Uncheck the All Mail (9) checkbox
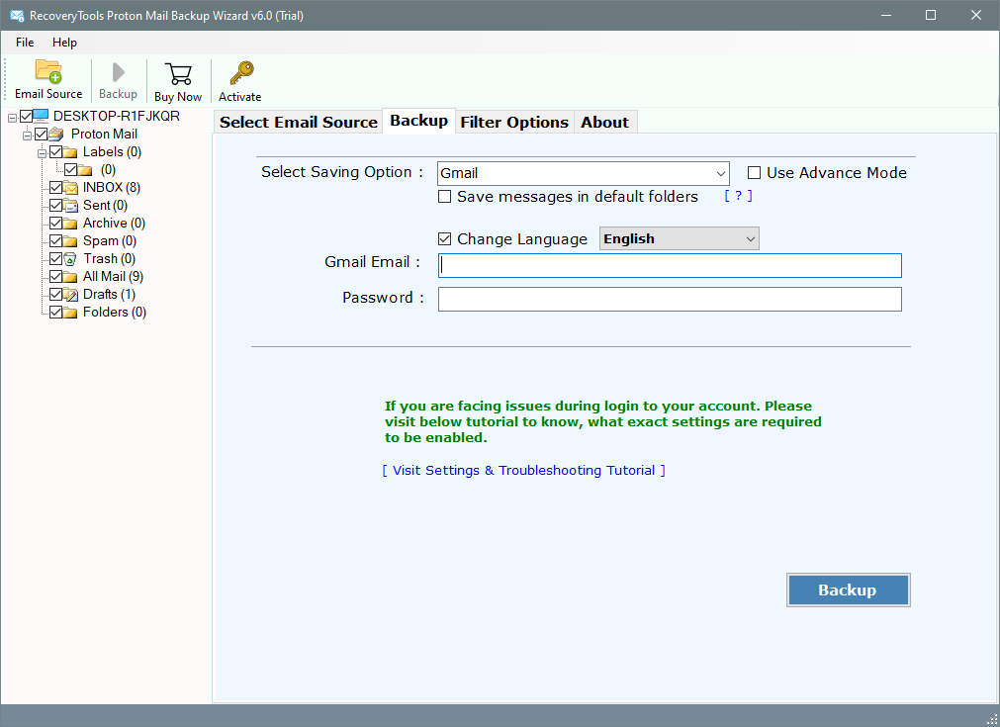The height and width of the screenshot is (727, 1000). 56,277
